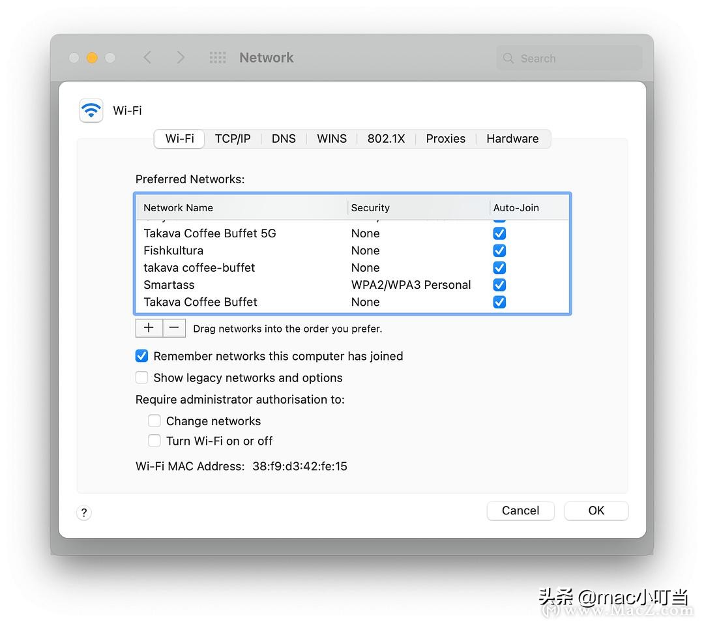Click the back navigation arrow
This screenshot has height=622, width=704.
147,57
